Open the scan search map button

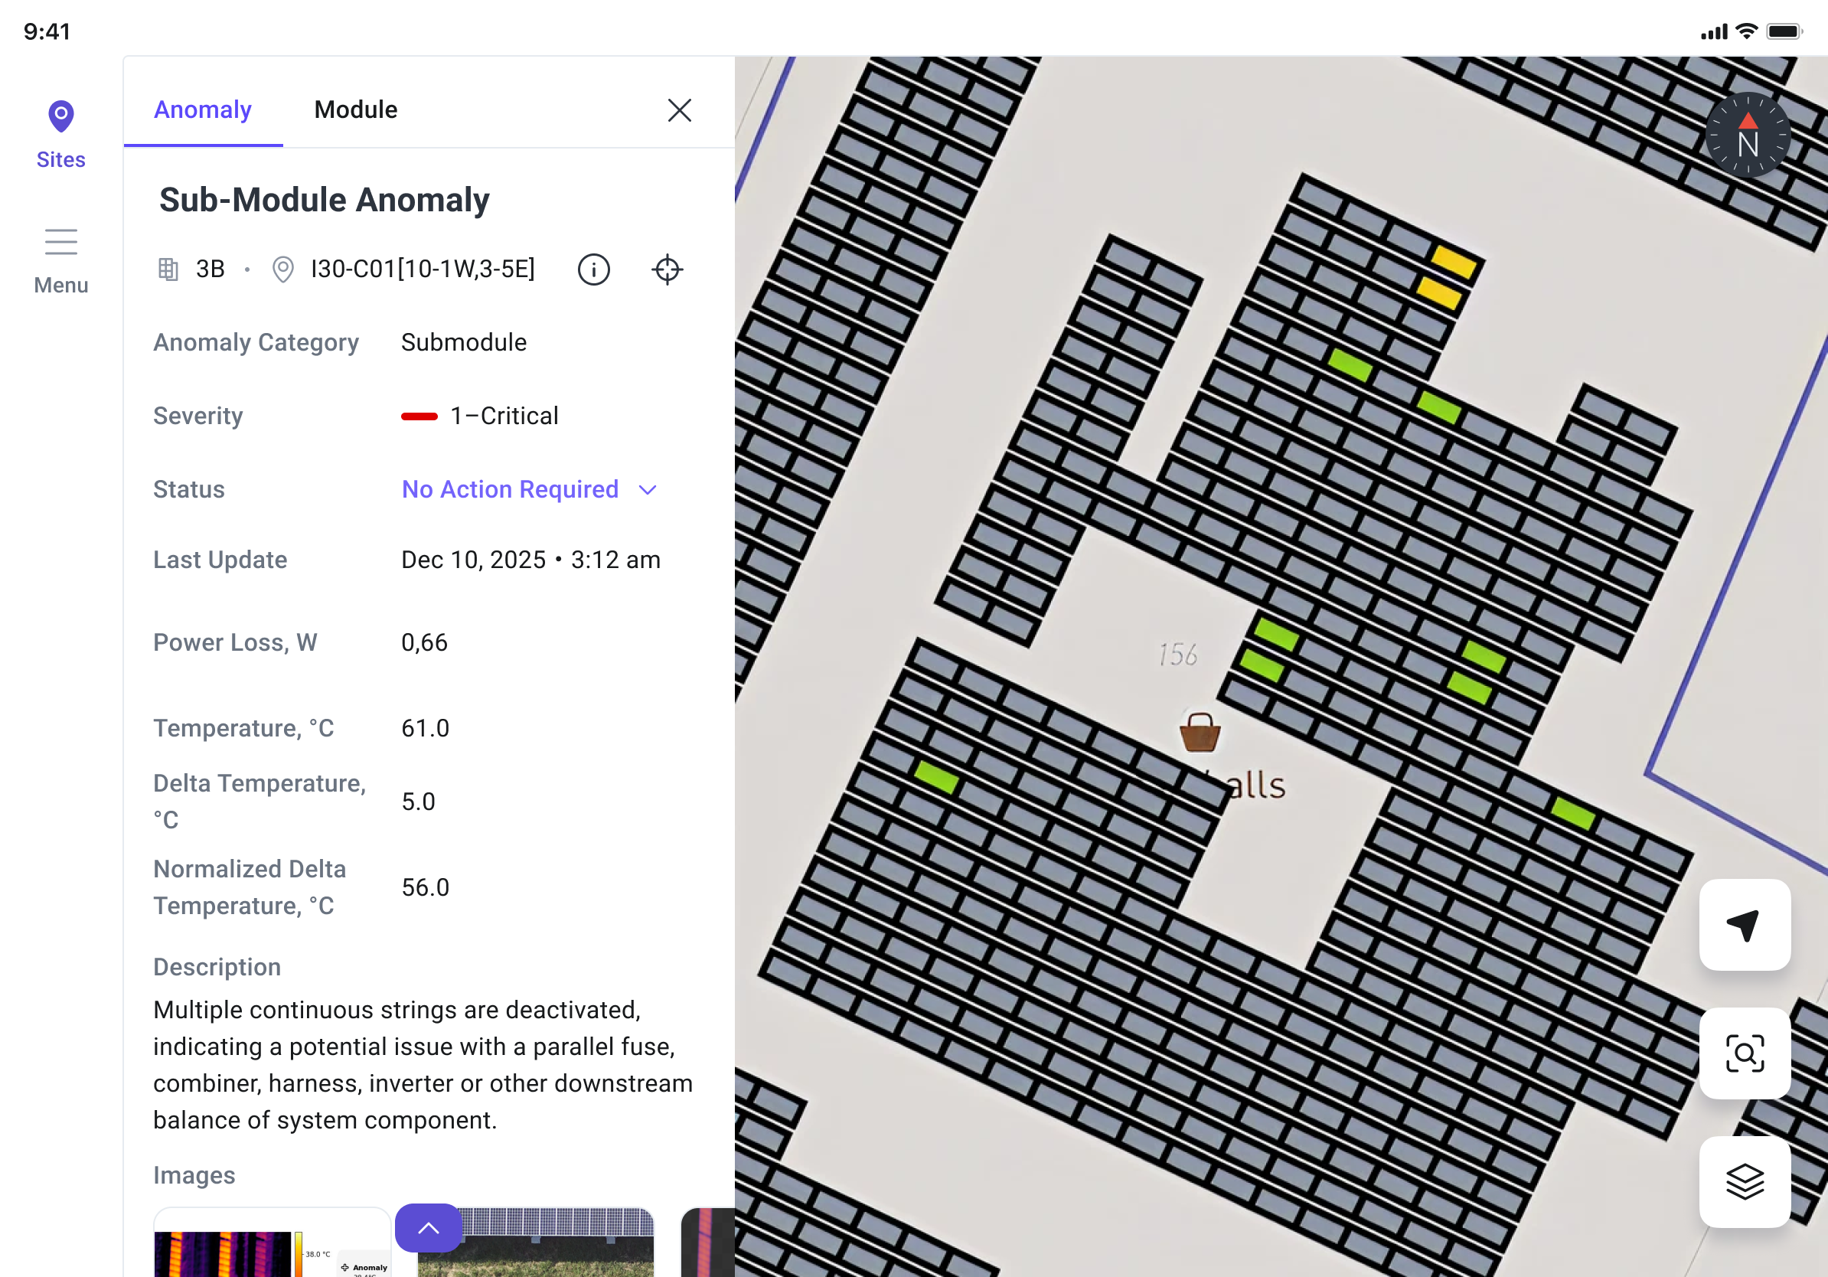point(1744,1053)
